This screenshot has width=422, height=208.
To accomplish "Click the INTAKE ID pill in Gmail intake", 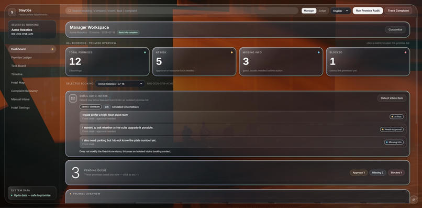I will [x=91, y=107].
